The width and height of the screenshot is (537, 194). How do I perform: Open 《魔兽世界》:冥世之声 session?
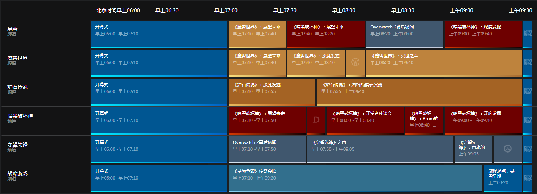444,63
